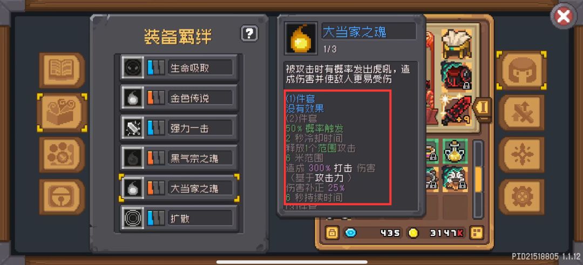583x265 pixels.
Task: Open the helmet equipment icon
Action: tap(521, 70)
